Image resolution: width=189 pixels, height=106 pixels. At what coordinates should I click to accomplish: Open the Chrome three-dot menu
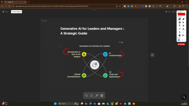pyautogui.click(x=187, y=6)
